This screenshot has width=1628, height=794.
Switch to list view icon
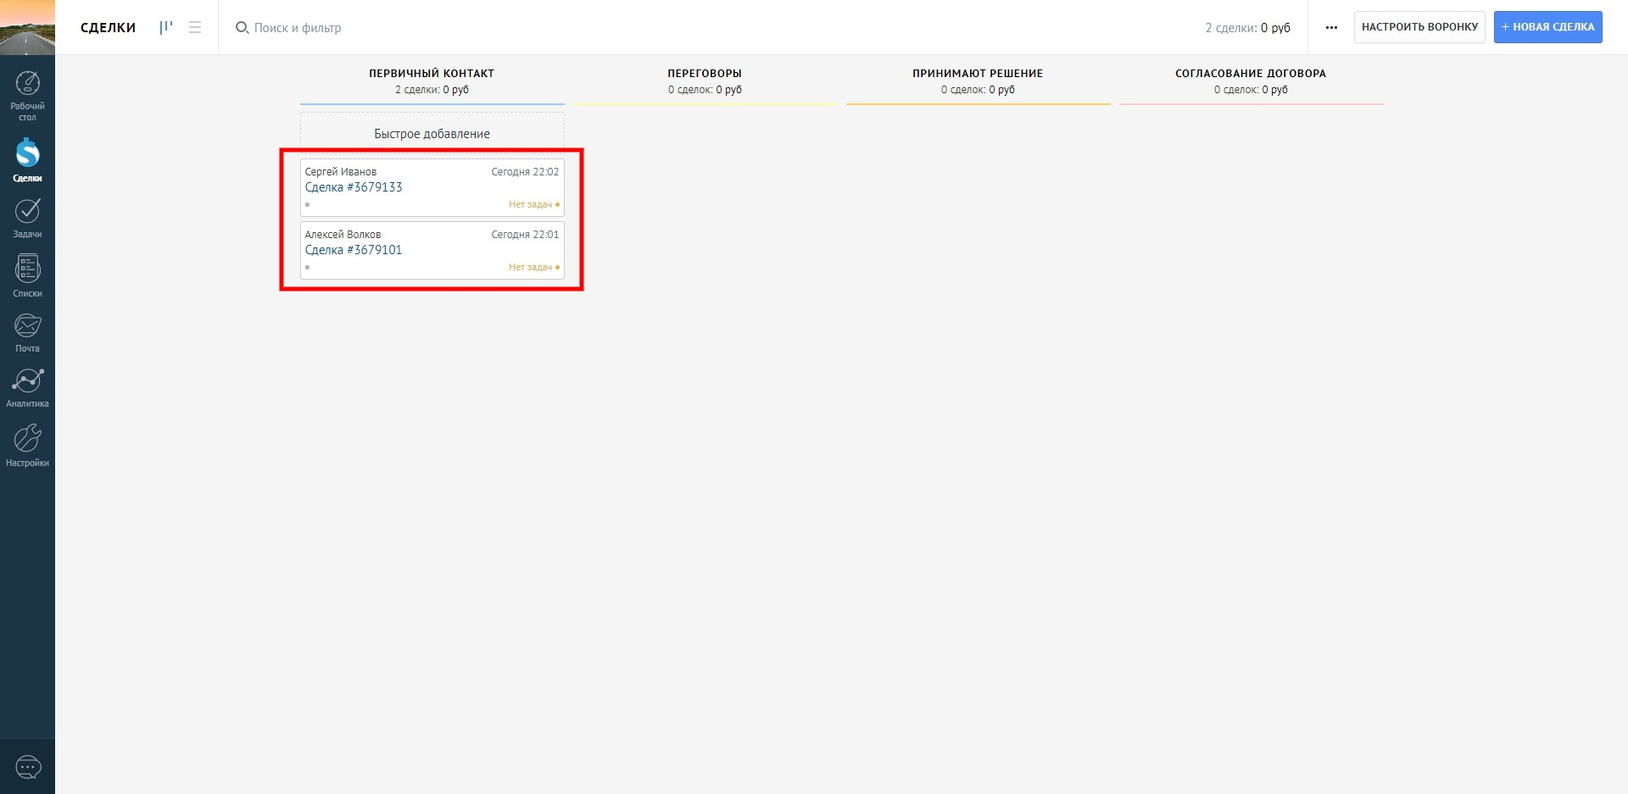click(x=195, y=27)
